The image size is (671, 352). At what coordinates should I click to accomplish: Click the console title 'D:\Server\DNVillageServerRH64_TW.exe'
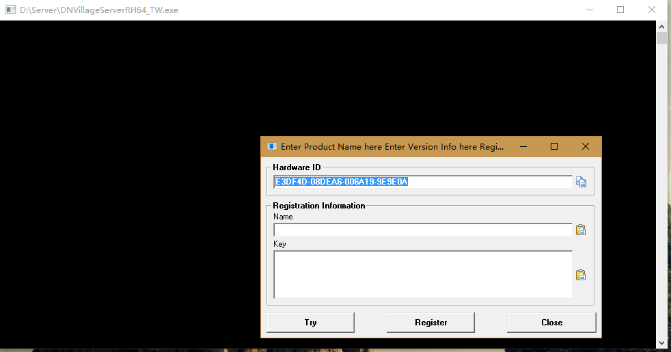click(99, 10)
